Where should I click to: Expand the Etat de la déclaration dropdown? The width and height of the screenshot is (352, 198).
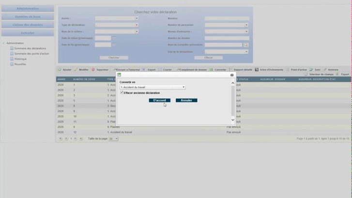[246, 51]
